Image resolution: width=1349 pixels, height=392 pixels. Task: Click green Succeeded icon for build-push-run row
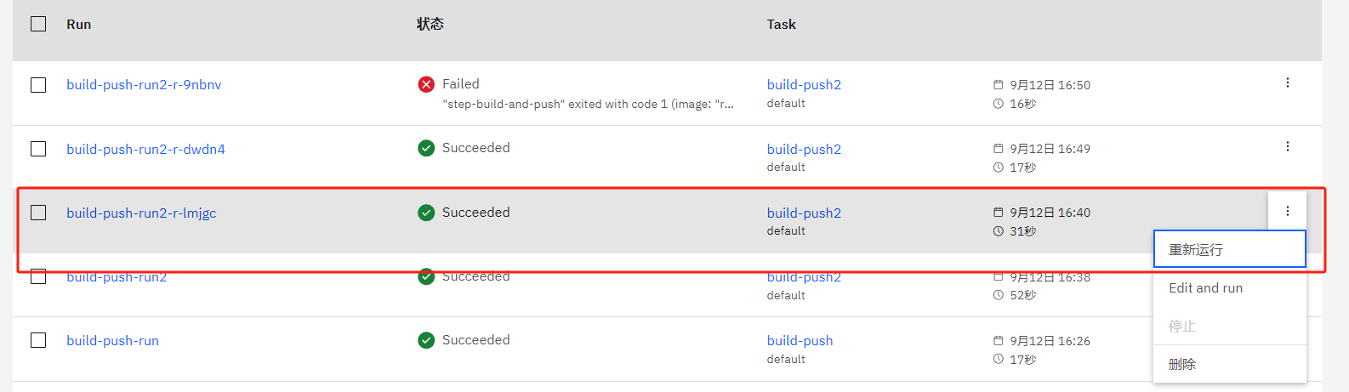[426, 340]
